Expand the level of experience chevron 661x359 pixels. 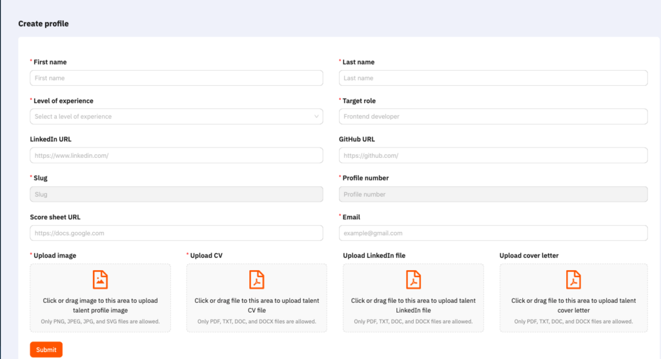coord(316,117)
